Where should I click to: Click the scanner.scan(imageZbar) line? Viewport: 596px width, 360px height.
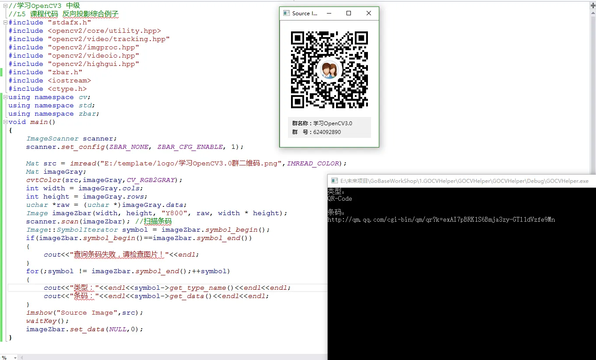point(78,221)
